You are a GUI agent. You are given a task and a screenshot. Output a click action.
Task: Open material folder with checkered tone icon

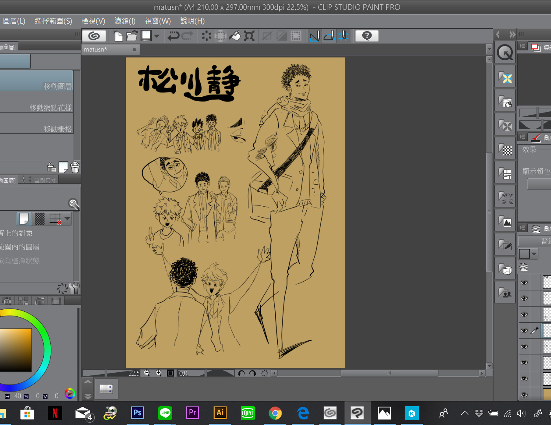pyautogui.click(x=505, y=149)
